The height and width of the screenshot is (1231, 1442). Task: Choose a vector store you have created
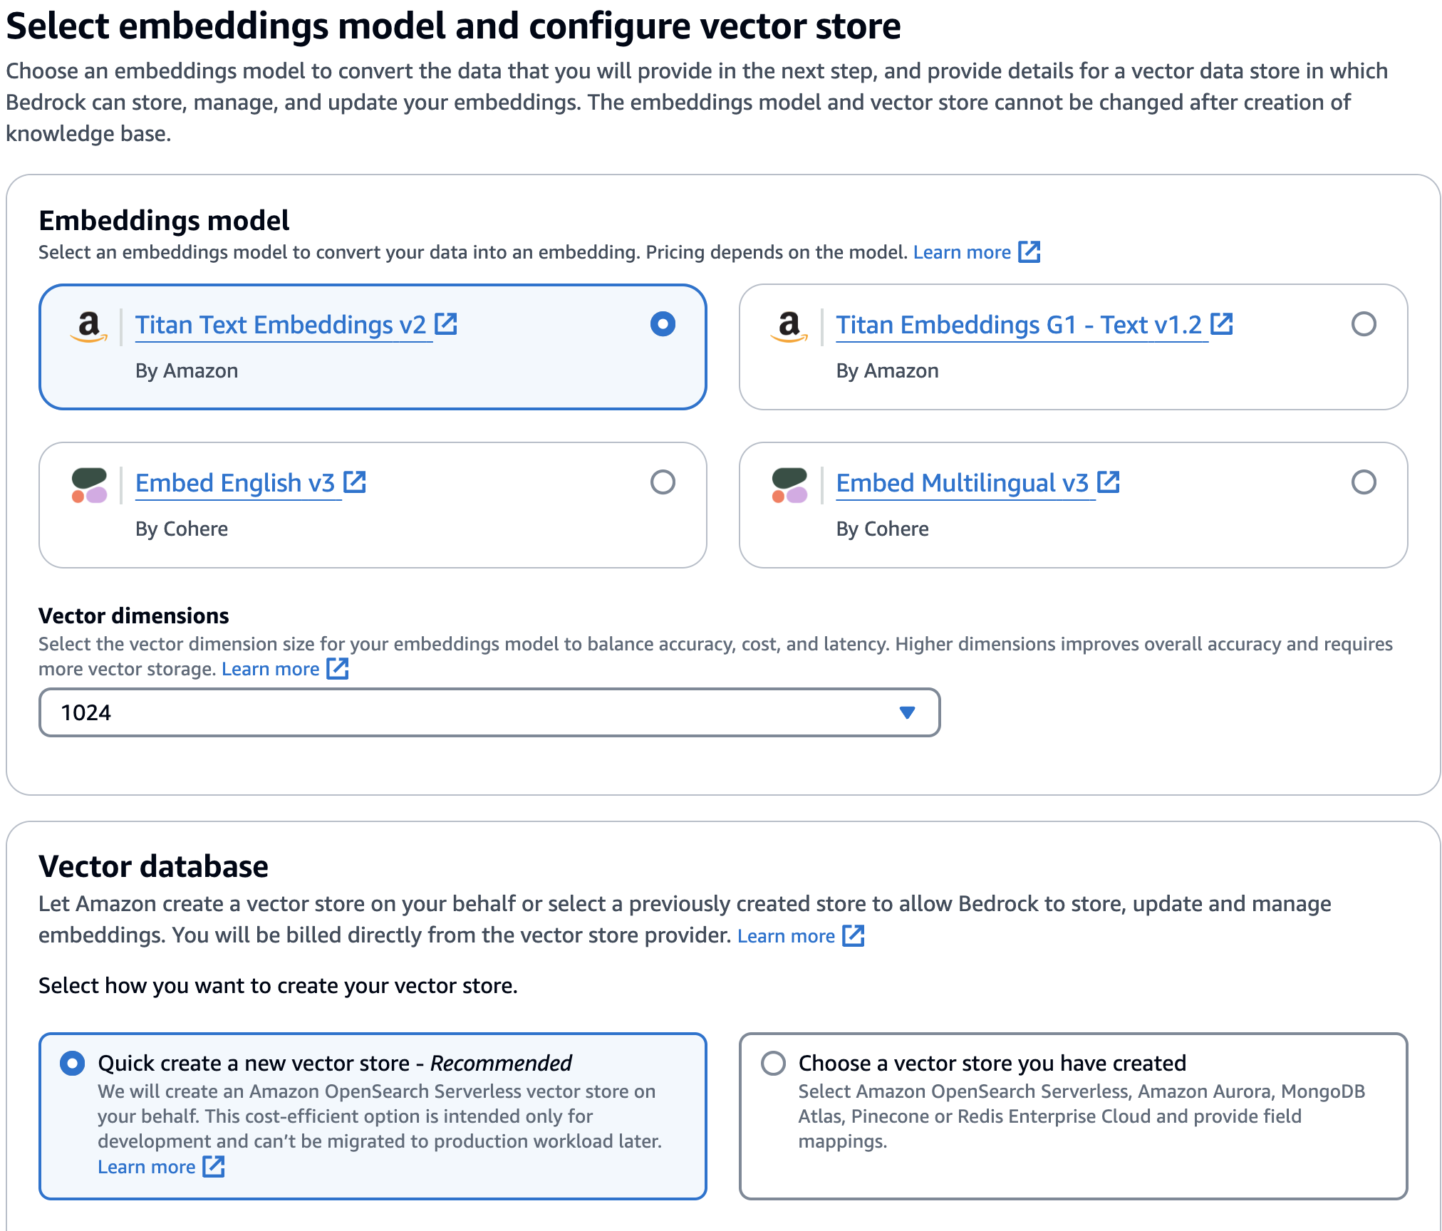pyautogui.click(x=774, y=1063)
